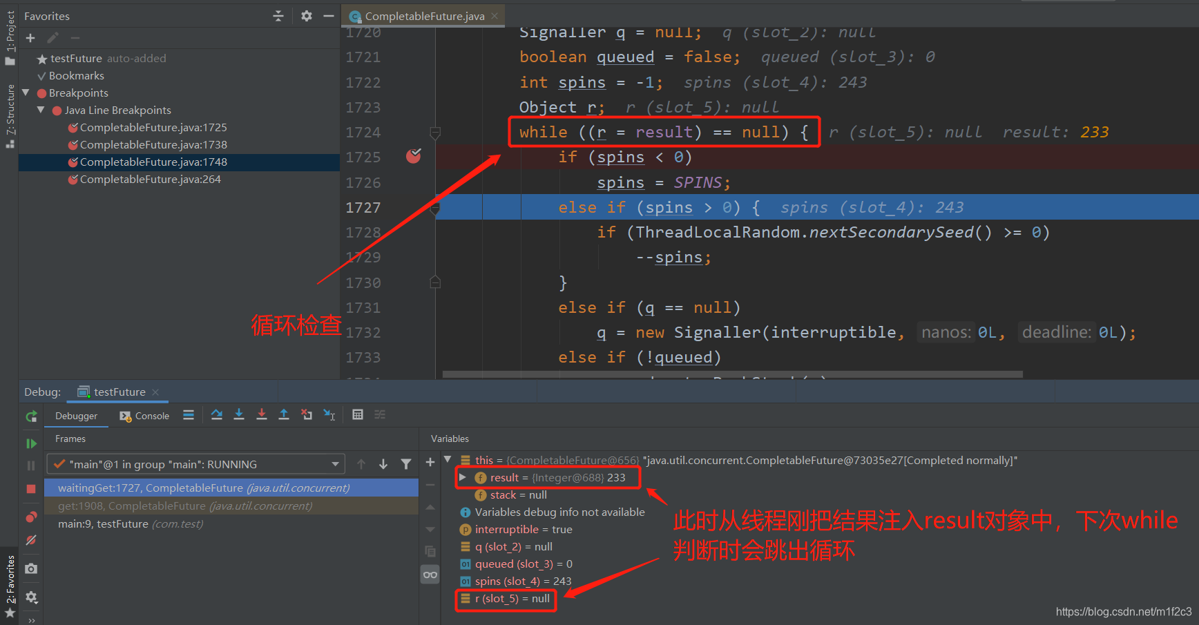This screenshot has width=1199, height=625.
Task: Collapse Java Line Breakpoints node
Action: point(41,109)
